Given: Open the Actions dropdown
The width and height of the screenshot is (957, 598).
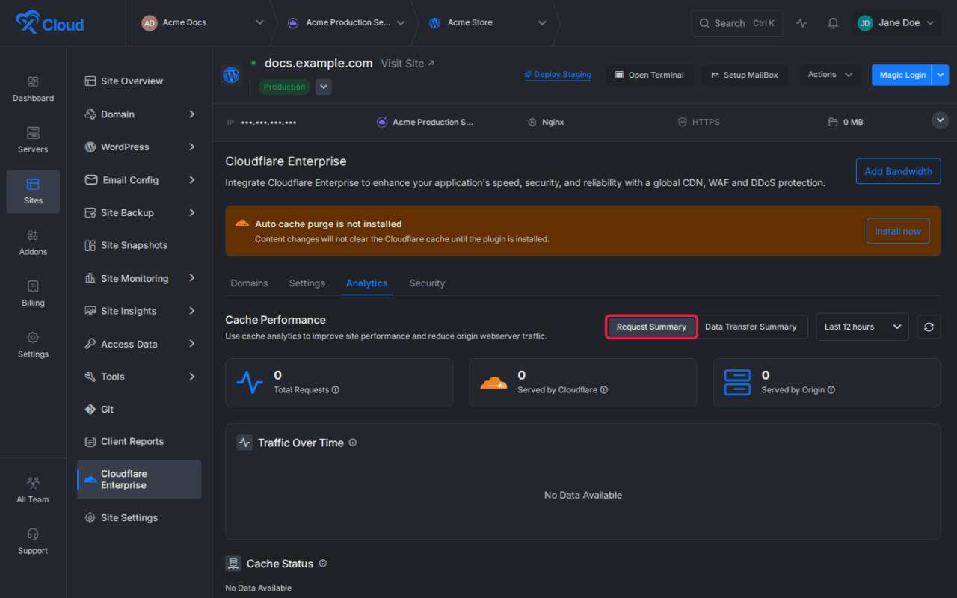Looking at the screenshot, I should pyautogui.click(x=830, y=75).
